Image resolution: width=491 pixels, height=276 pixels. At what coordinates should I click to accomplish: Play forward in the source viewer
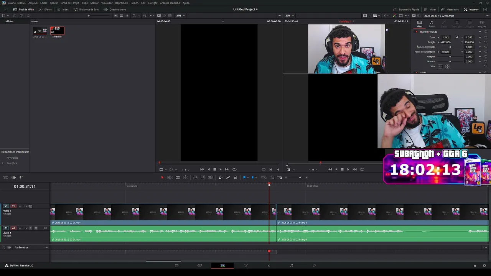click(x=221, y=169)
